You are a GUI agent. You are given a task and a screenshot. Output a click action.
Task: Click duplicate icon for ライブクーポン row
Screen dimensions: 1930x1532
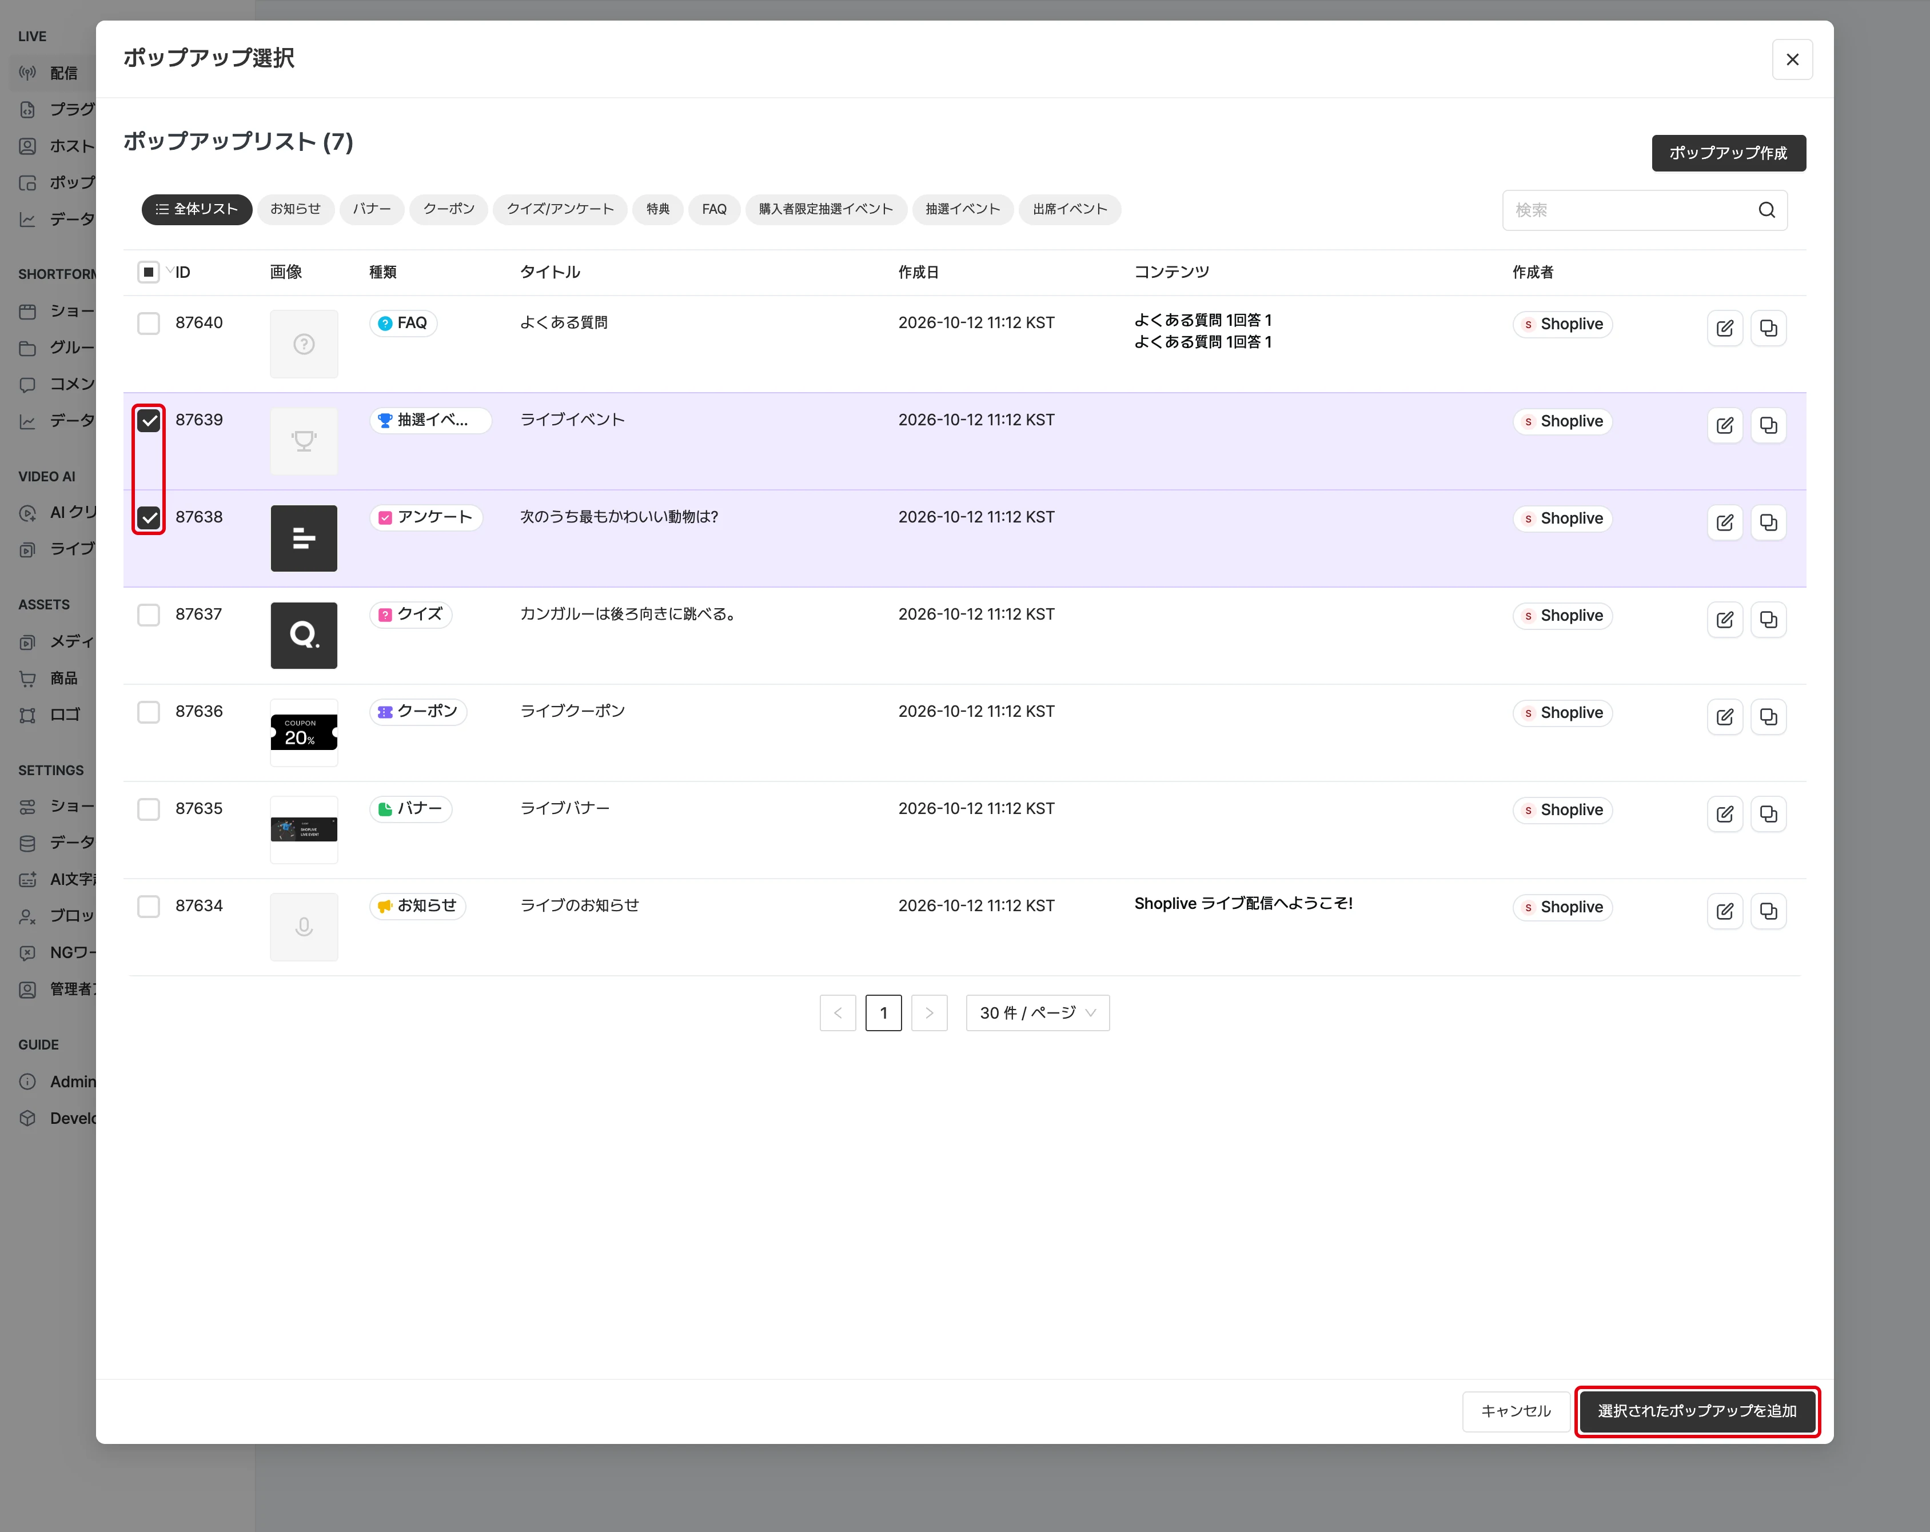click(x=1768, y=717)
